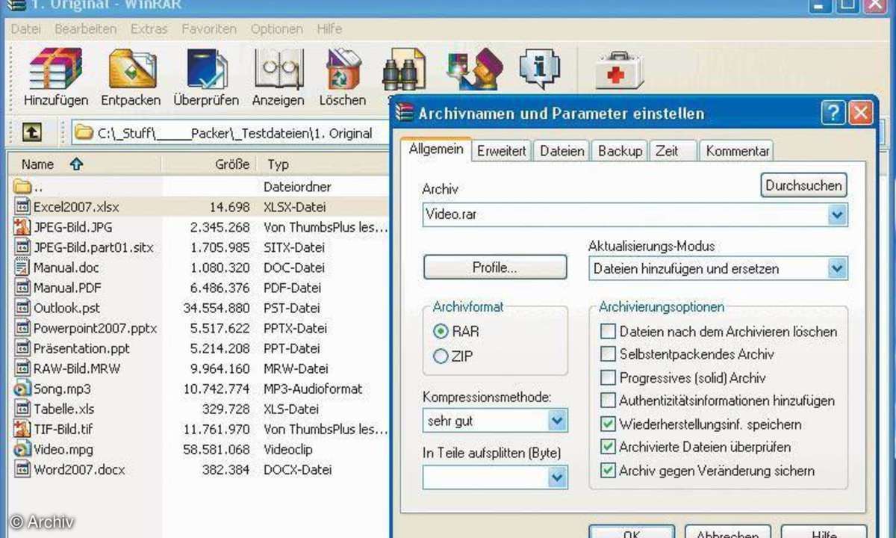Click the Durchsuchen button
This screenshot has width=896, height=538.
tap(804, 185)
